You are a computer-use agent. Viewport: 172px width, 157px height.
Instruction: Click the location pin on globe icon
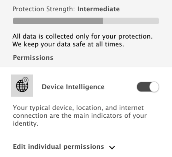pos(25,80)
